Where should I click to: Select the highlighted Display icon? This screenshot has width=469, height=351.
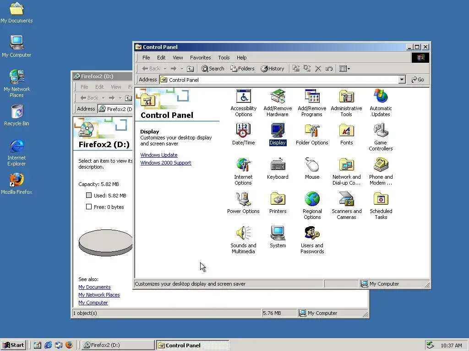(x=278, y=134)
